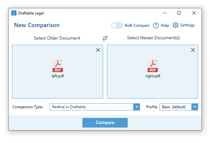Click the left.pdf file name

(x=58, y=76)
